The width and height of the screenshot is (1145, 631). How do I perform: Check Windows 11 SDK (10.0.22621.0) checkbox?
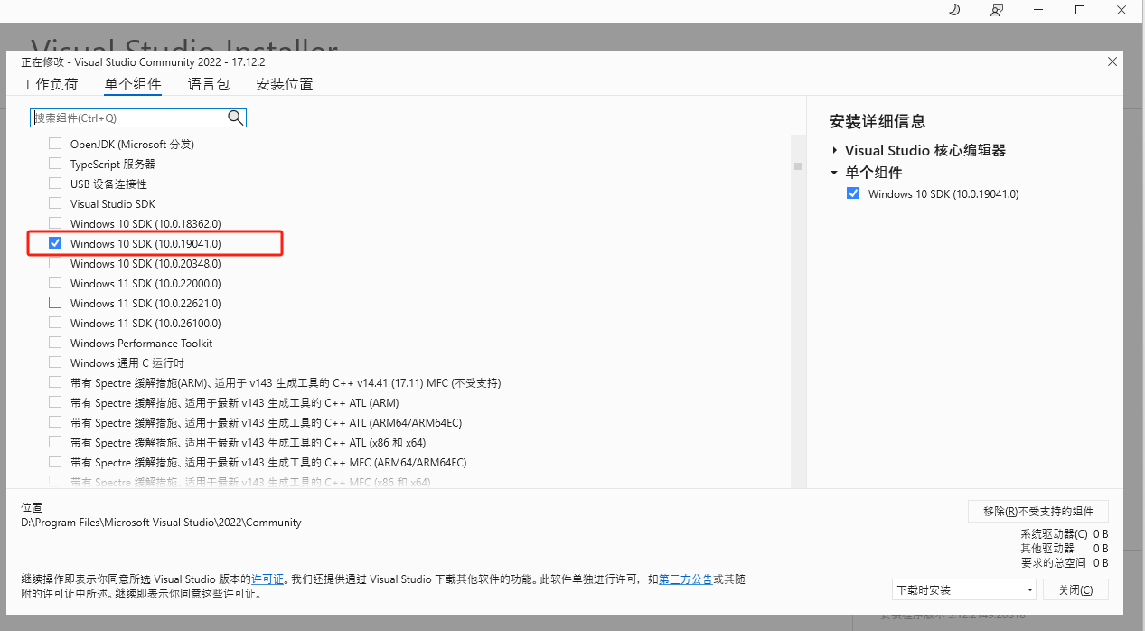coord(55,303)
